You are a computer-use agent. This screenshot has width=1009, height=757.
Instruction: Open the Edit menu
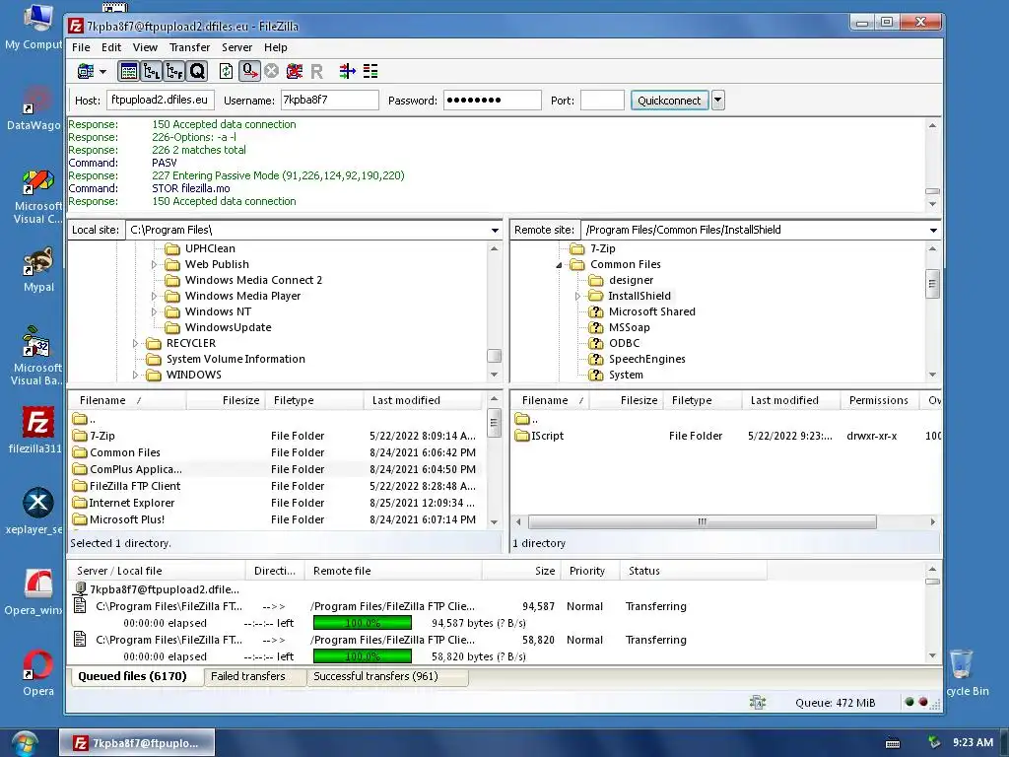[110, 47]
